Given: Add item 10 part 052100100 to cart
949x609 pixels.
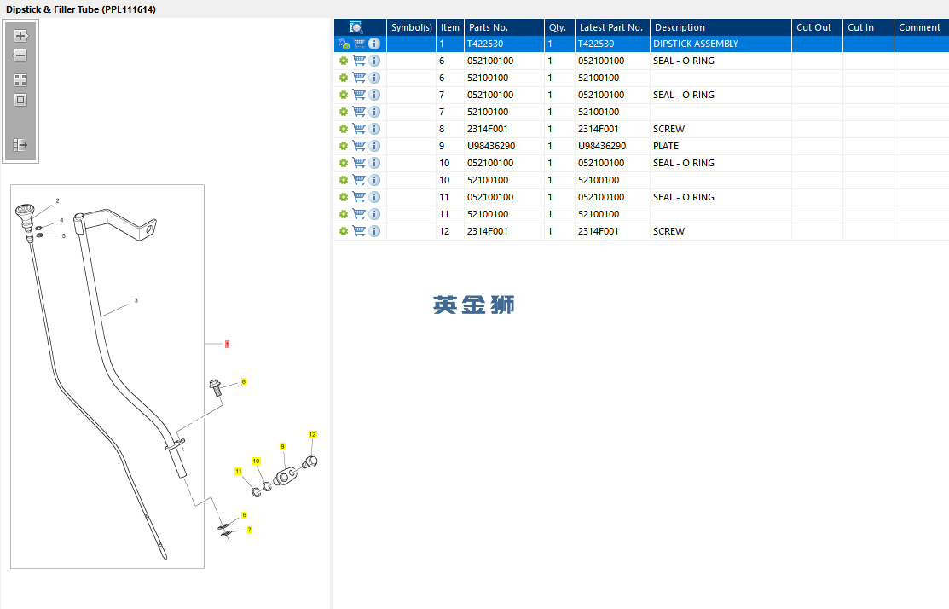Looking at the screenshot, I should pos(360,163).
